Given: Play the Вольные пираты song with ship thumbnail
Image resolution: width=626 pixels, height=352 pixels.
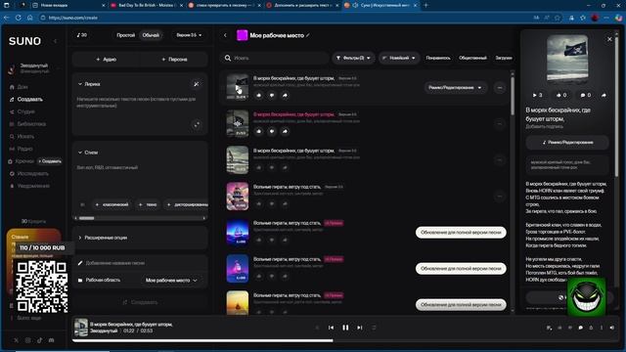Looking at the screenshot, I should [x=237, y=197].
